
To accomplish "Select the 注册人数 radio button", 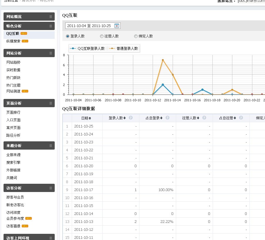I will 102,36.
